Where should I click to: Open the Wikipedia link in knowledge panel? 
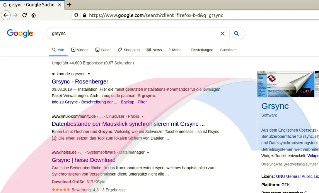313,156
